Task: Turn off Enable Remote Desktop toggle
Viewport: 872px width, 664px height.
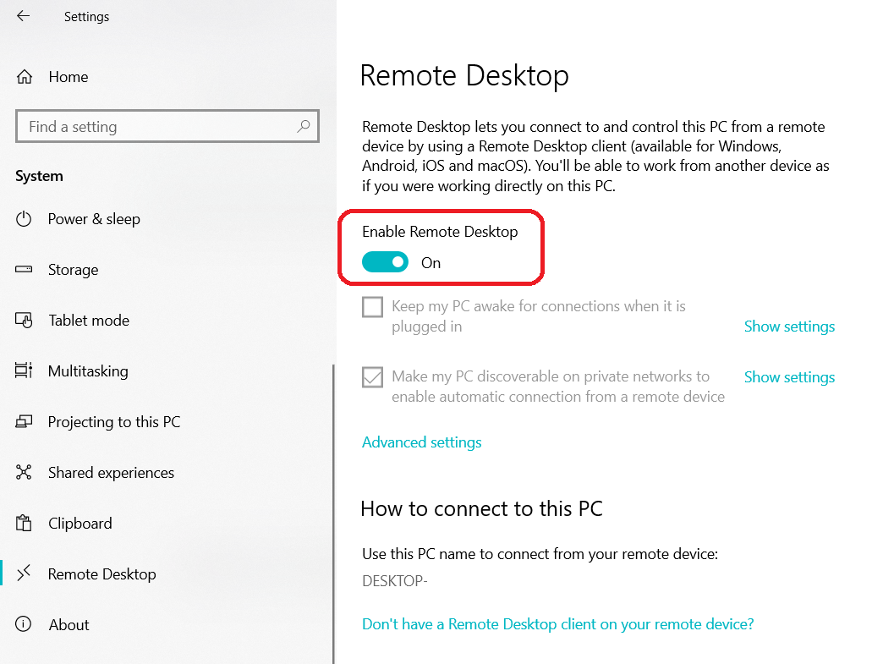Action: [385, 262]
